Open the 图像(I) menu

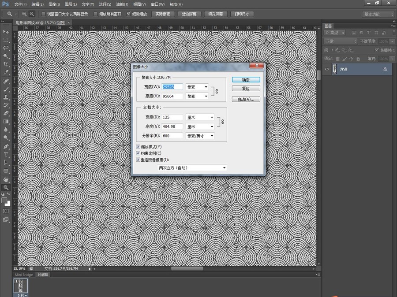pyautogui.click(x=54, y=4)
